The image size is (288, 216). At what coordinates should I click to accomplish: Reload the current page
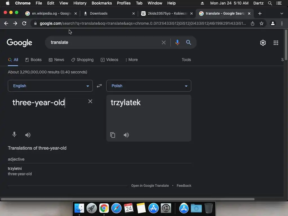pos(24,23)
